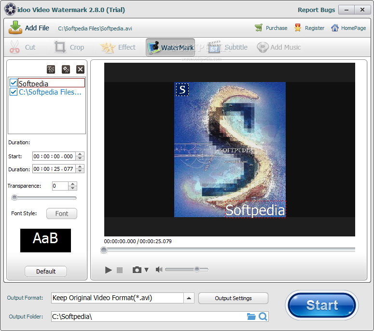This screenshot has height=331, width=374.
Task: Open output folder with magnifier icon
Action: pyautogui.click(x=263, y=317)
